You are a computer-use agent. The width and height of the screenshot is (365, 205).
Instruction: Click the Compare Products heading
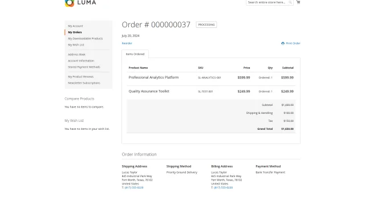[79, 99]
